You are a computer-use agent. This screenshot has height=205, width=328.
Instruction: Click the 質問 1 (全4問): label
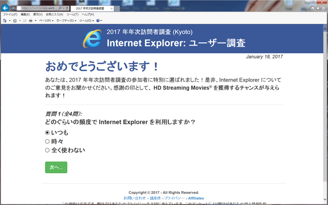click(64, 114)
